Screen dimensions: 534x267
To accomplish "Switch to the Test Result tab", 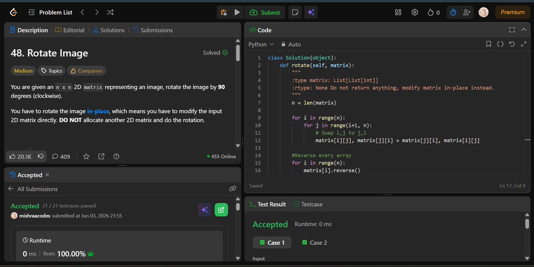I will 267,204.
